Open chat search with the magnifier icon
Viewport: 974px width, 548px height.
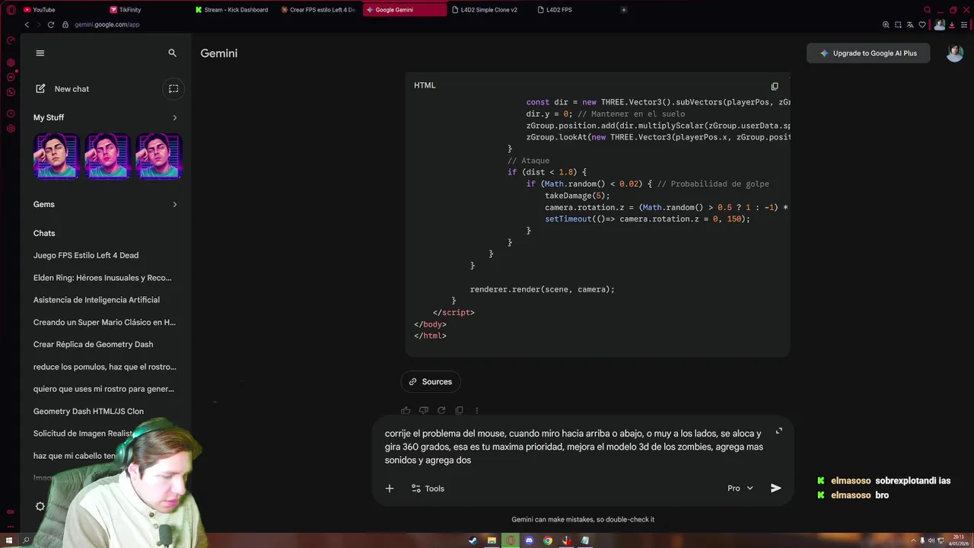click(x=172, y=53)
